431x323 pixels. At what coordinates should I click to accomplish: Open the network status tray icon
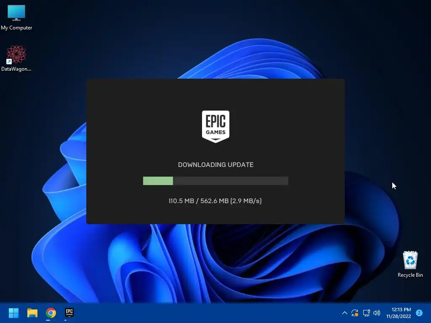click(x=366, y=313)
